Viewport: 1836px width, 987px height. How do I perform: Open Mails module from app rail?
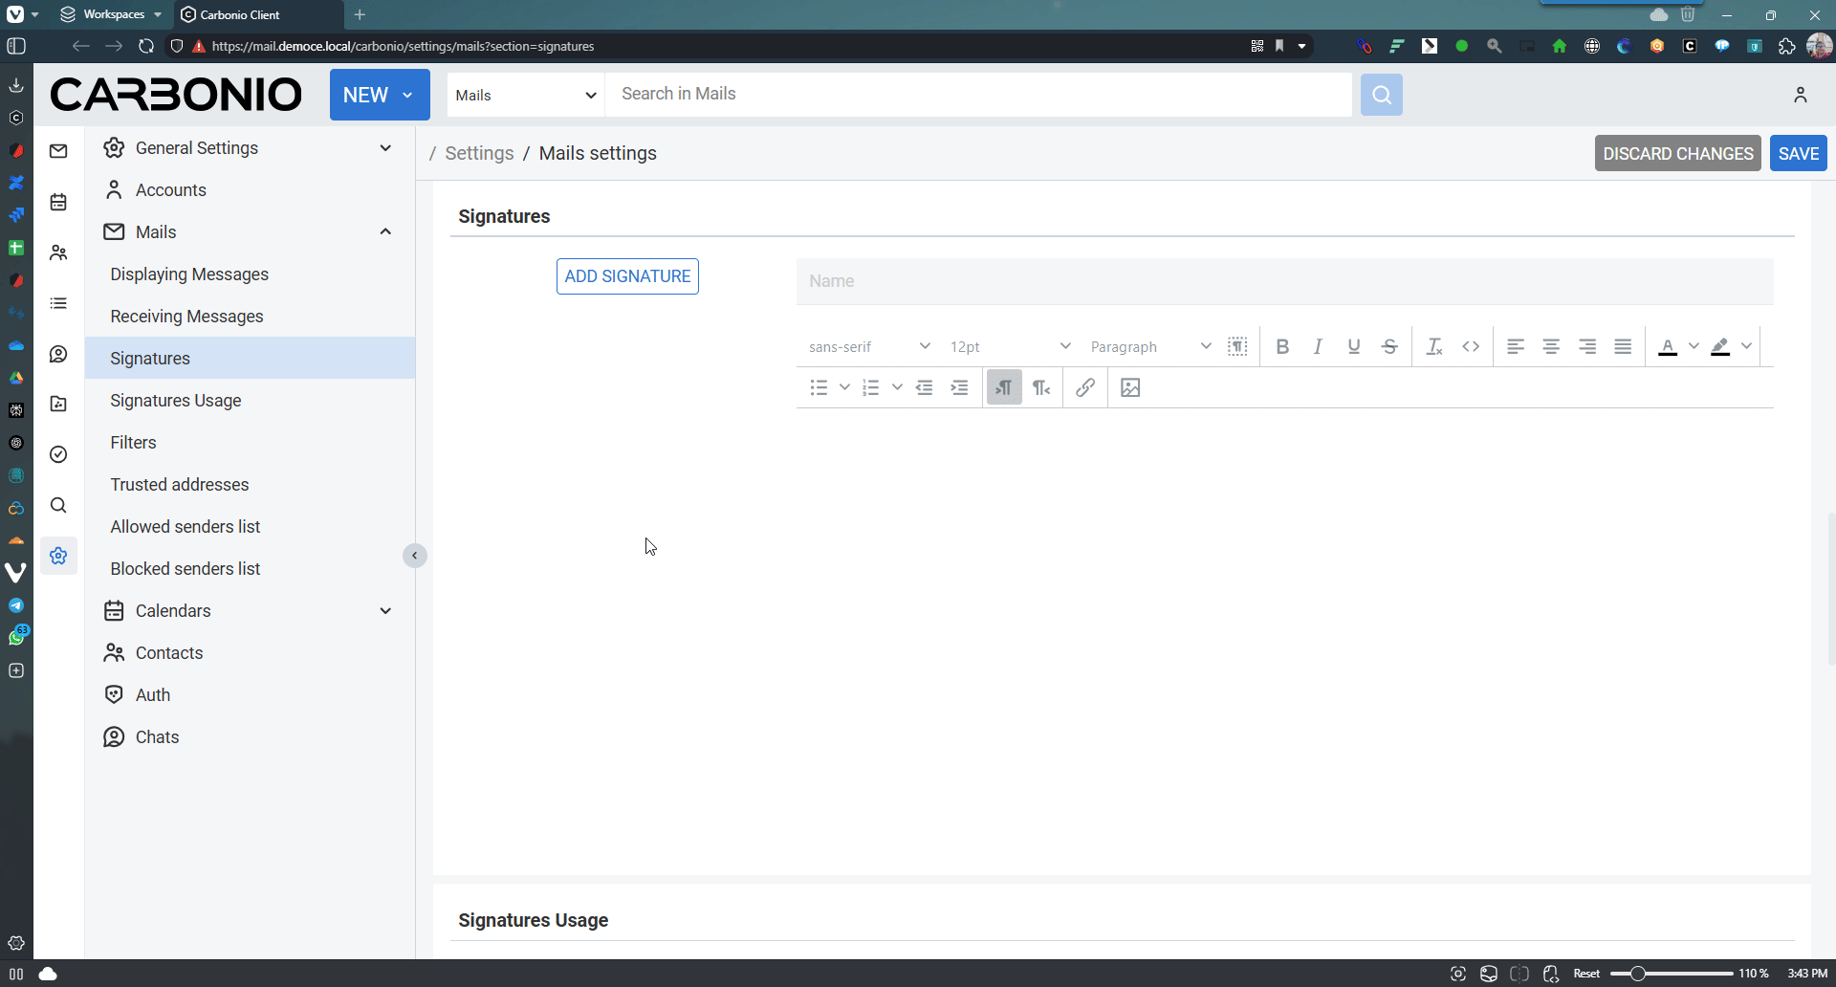[58, 151]
